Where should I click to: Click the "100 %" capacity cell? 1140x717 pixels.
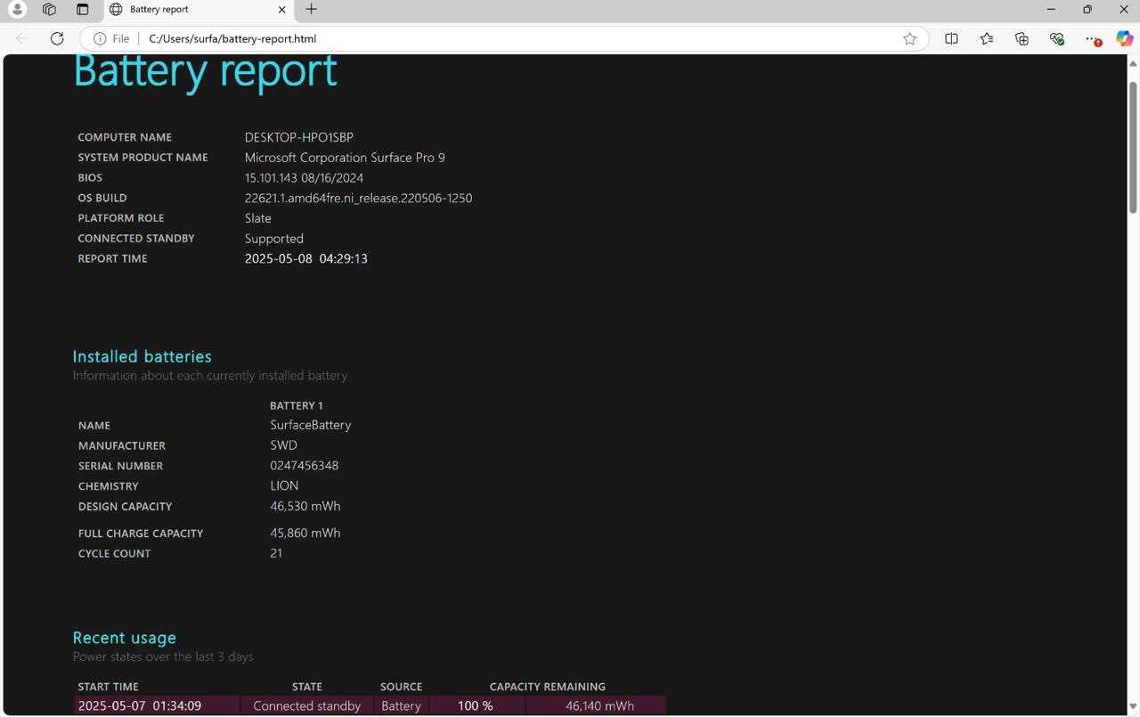476,705
